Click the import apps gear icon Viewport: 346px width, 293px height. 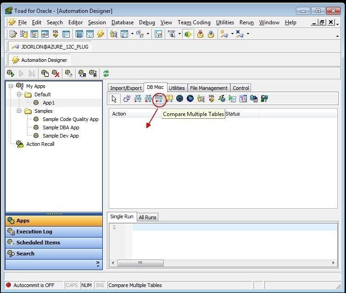[x=82, y=73]
